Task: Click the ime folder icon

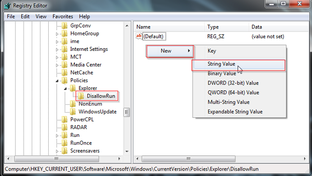Action: pyautogui.click(x=64, y=41)
